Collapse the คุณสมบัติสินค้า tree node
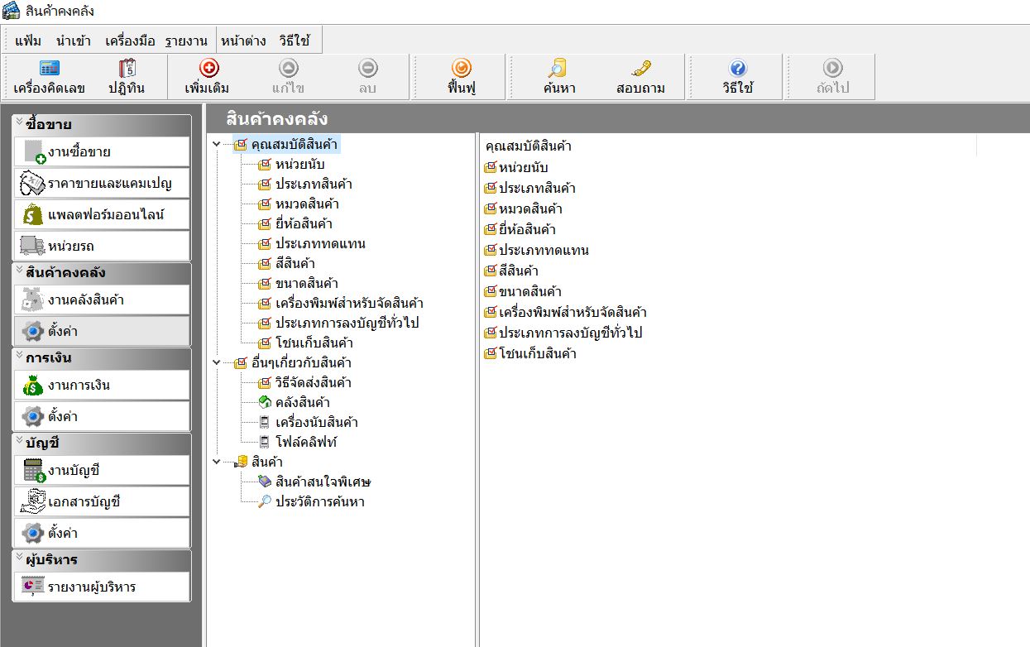The width and height of the screenshot is (1030, 647). tap(217, 145)
